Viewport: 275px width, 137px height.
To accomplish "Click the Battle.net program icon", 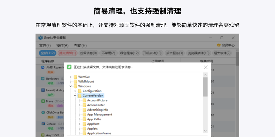I will [x=43, y=79].
